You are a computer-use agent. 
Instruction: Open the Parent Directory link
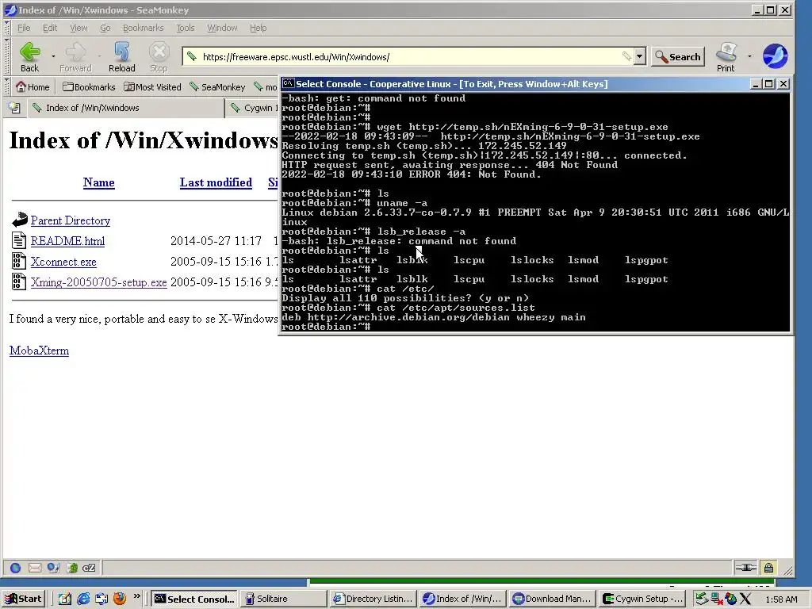pos(71,220)
